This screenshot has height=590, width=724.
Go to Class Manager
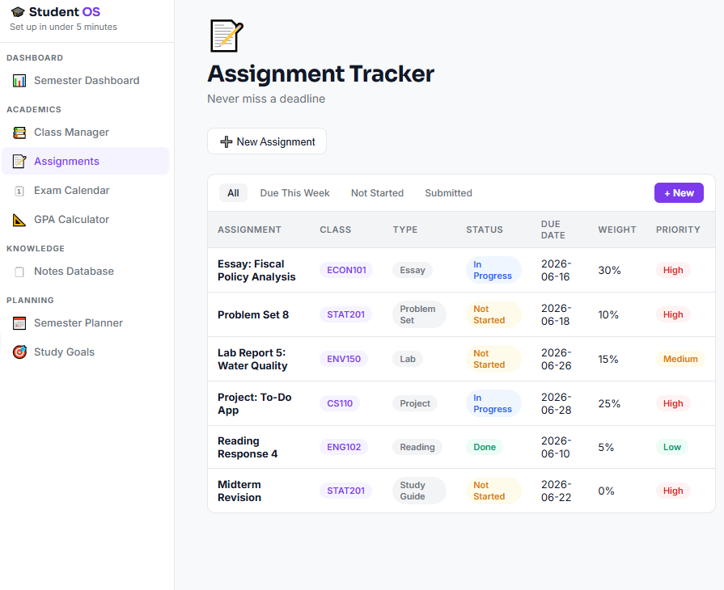tap(86, 133)
